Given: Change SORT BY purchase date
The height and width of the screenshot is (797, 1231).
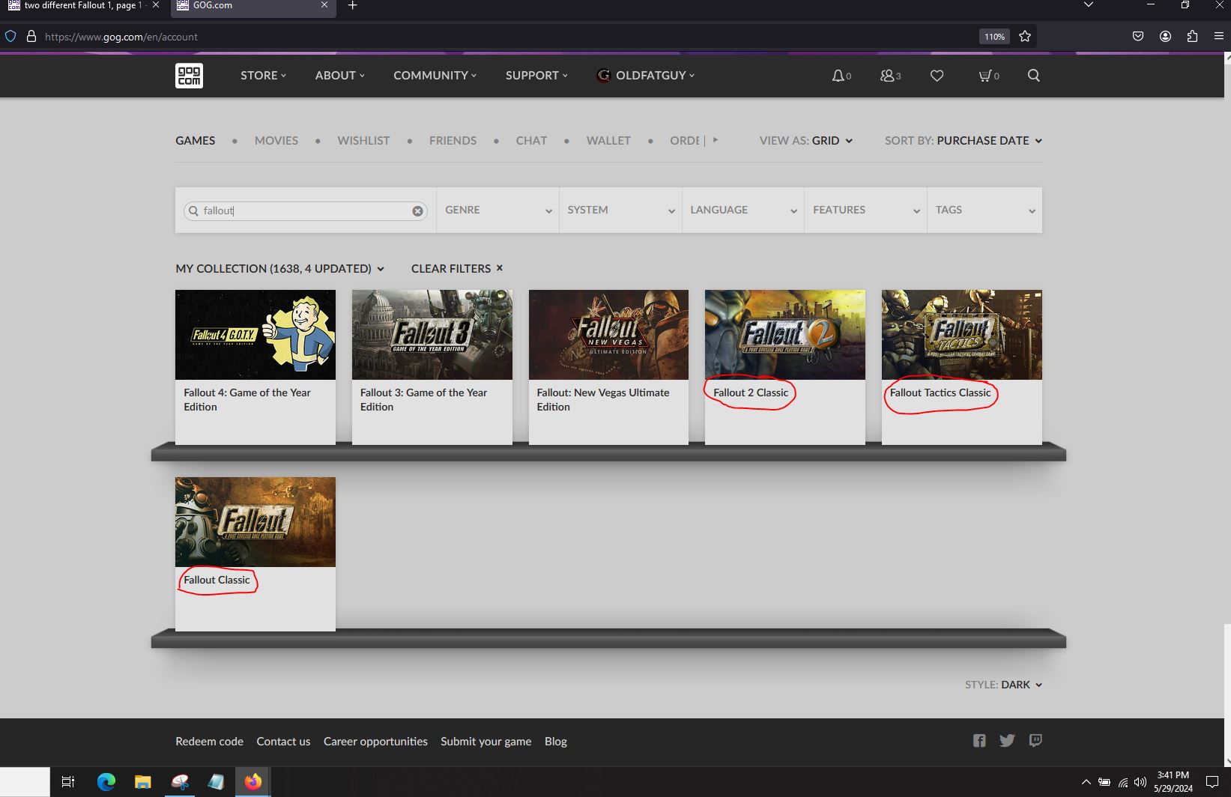Looking at the screenshot, I should click(964, 141).
